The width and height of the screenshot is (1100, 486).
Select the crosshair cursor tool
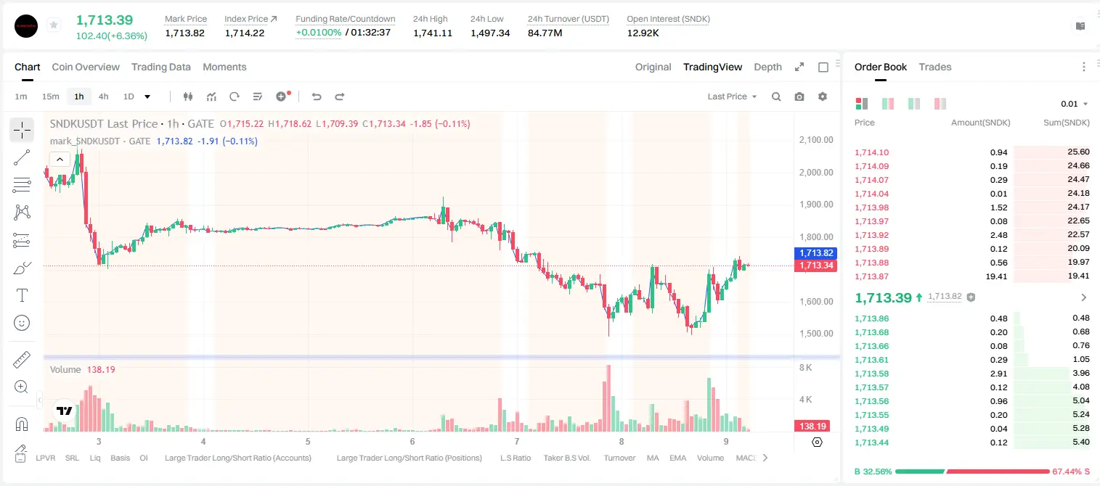tap(22, 131)
